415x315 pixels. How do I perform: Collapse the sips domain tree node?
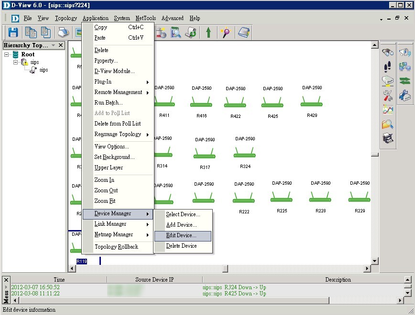(16, 62)
